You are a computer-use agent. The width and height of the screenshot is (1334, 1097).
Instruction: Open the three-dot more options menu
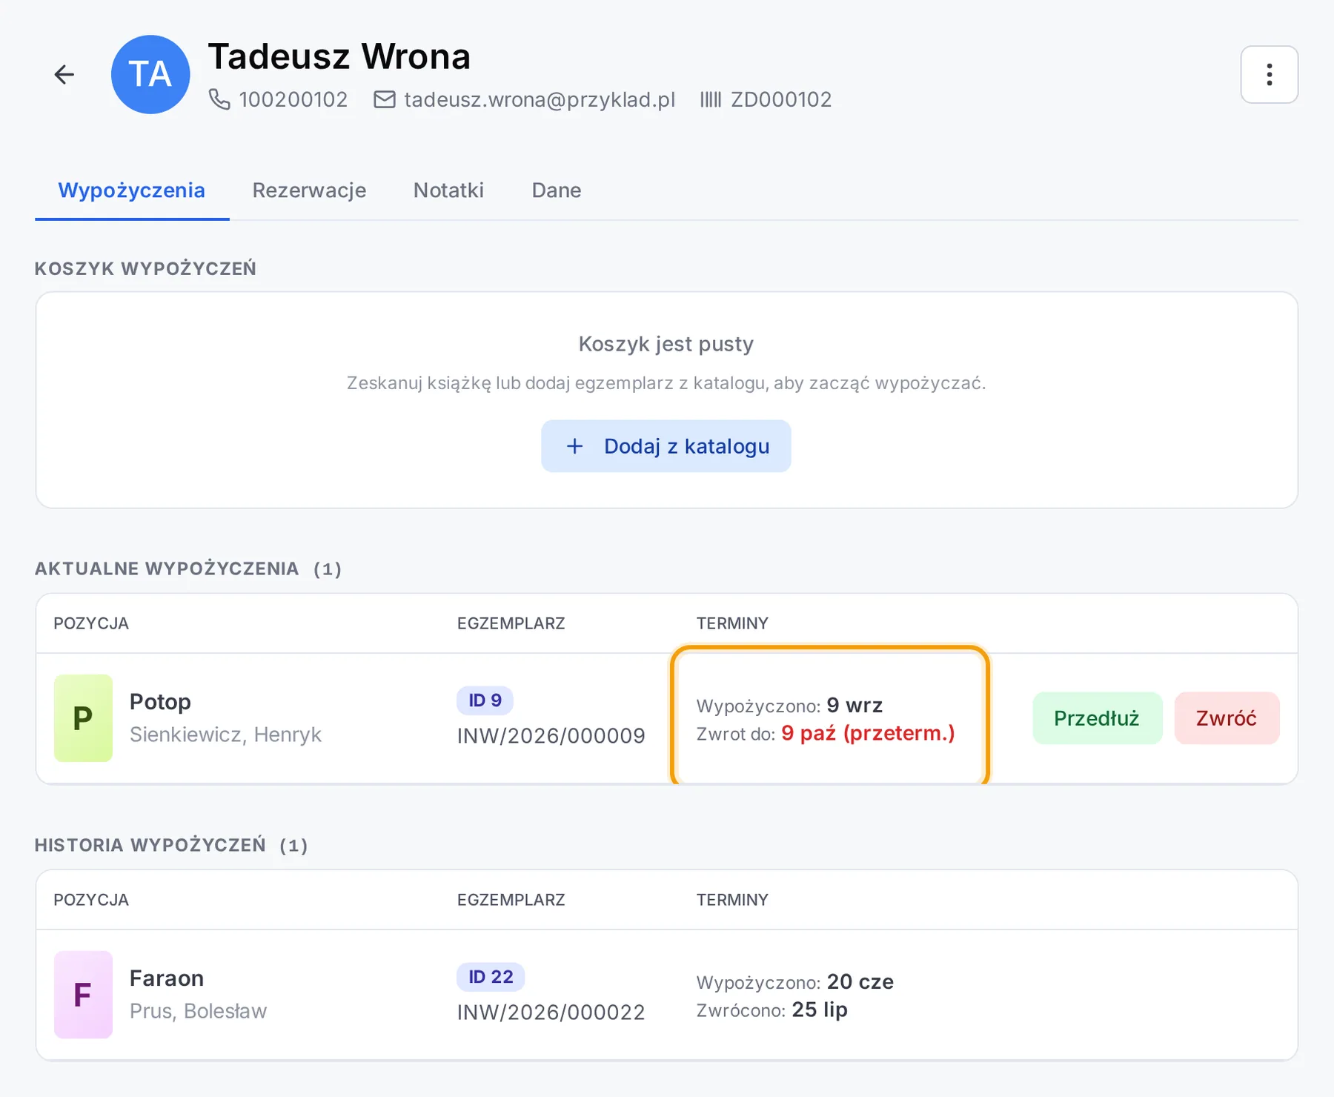pos(1269,74)
